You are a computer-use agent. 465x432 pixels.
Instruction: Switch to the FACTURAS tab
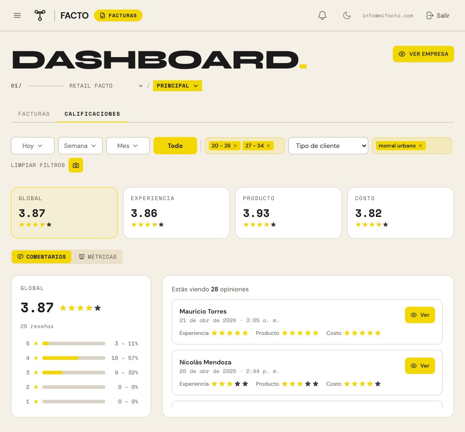[x=34, y=114]
